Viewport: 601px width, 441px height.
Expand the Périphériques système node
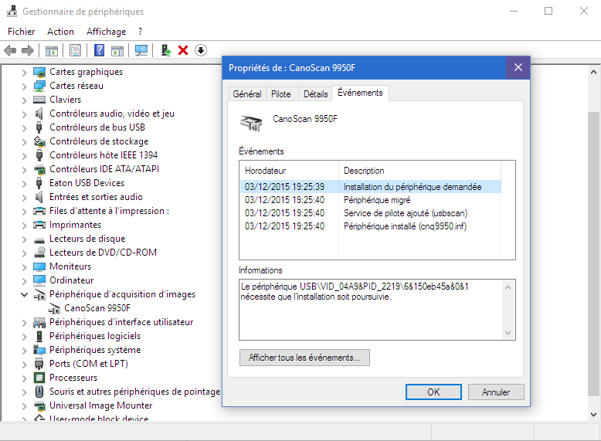click(x=24, y=351)
